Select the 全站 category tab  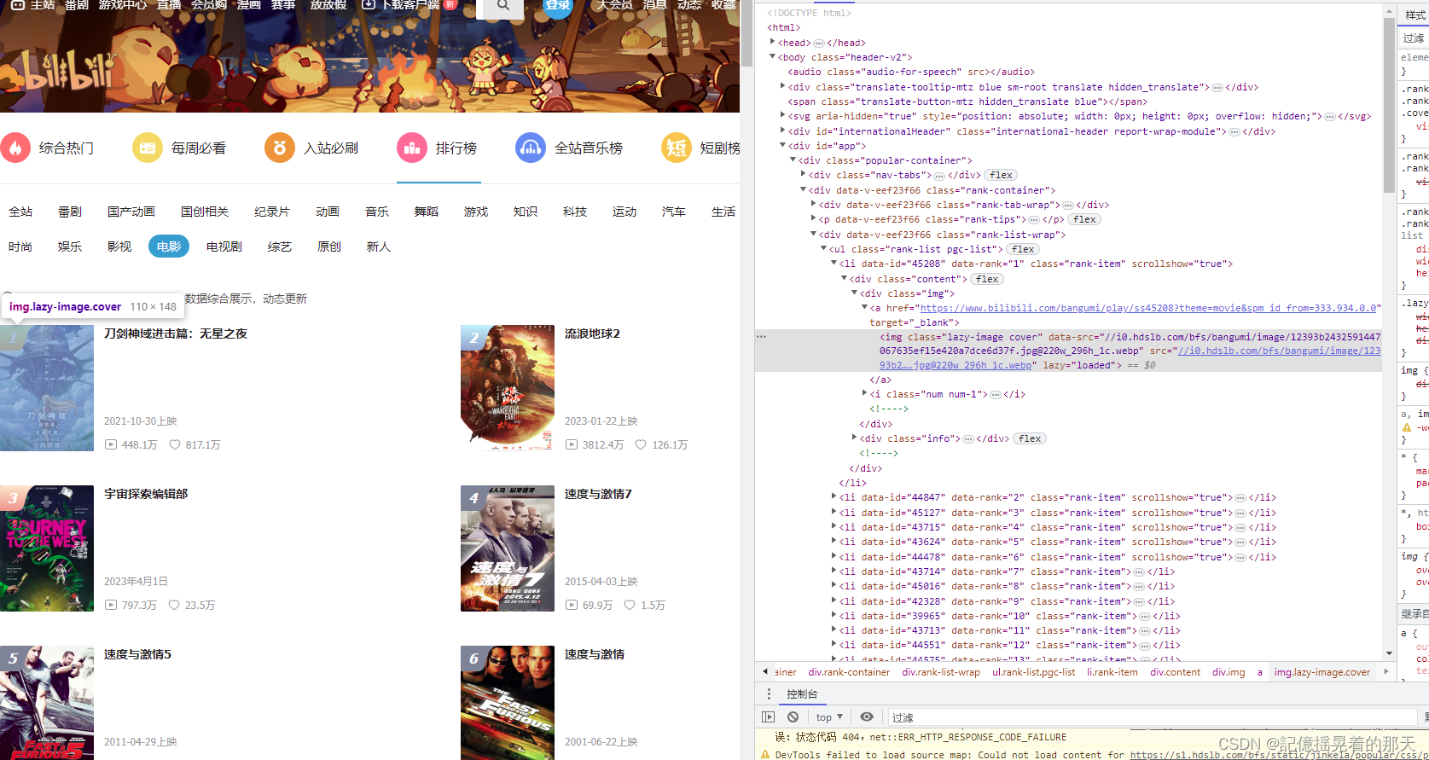20,212
